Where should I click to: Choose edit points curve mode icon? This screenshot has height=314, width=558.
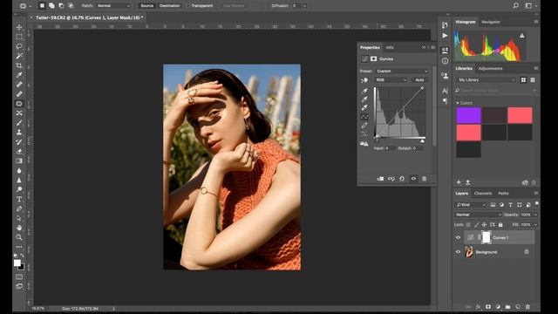point(364,117)
